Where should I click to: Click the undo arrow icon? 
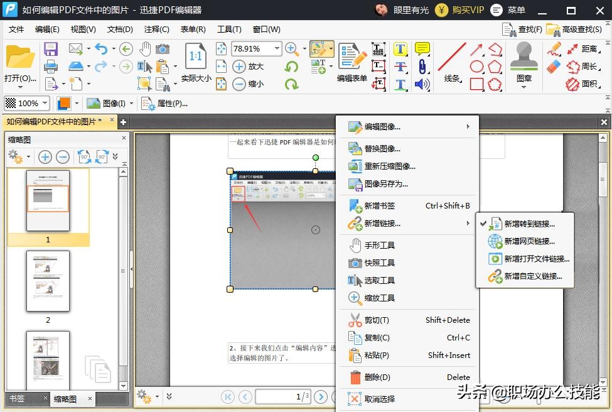point(102,49)
